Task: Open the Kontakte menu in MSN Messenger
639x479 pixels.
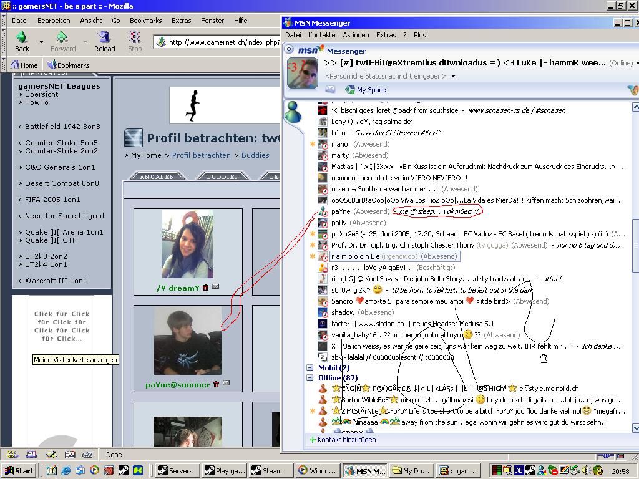Action: [x=321, y=35]
